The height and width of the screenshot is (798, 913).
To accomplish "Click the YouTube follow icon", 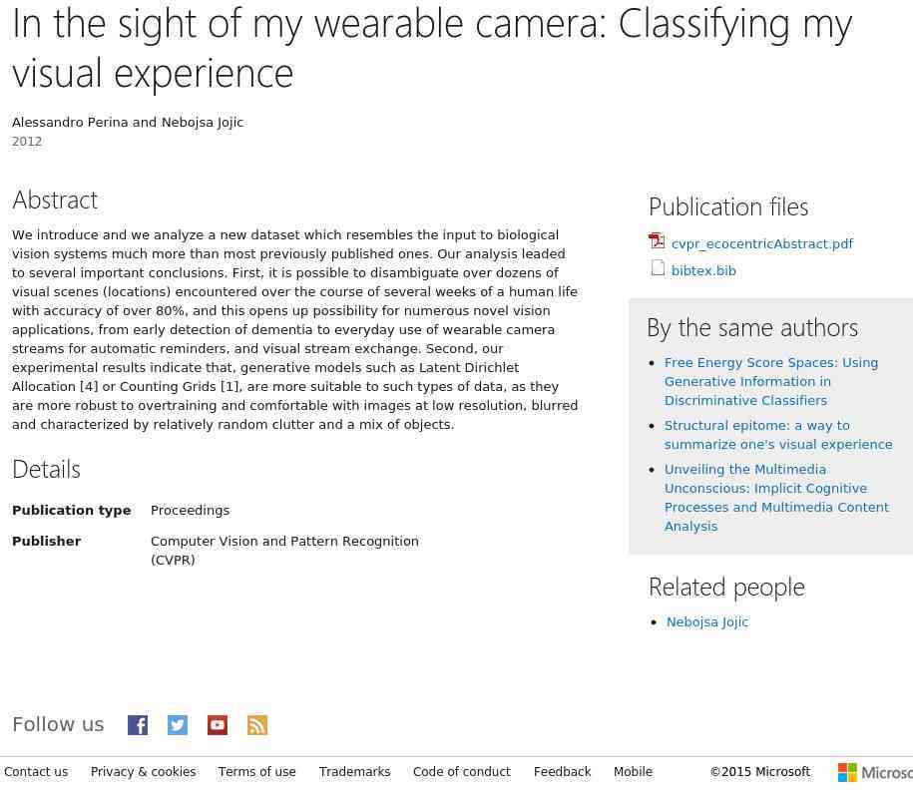I will (218, 725).
